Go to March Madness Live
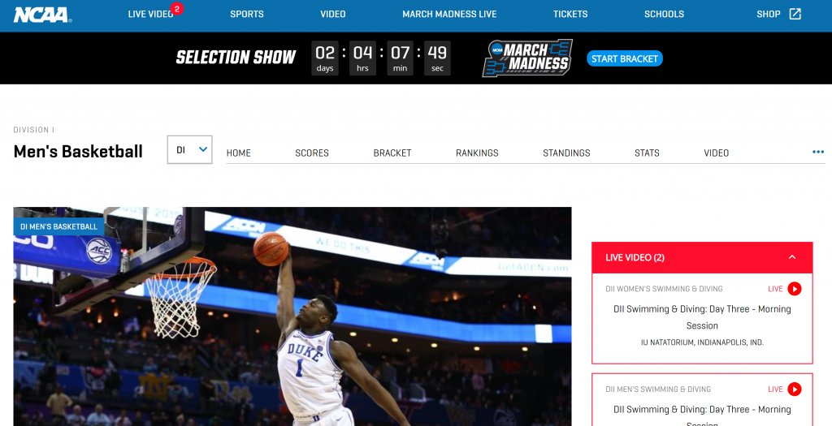832x426 pixels. pyautogui.click(x=449, y=15)
